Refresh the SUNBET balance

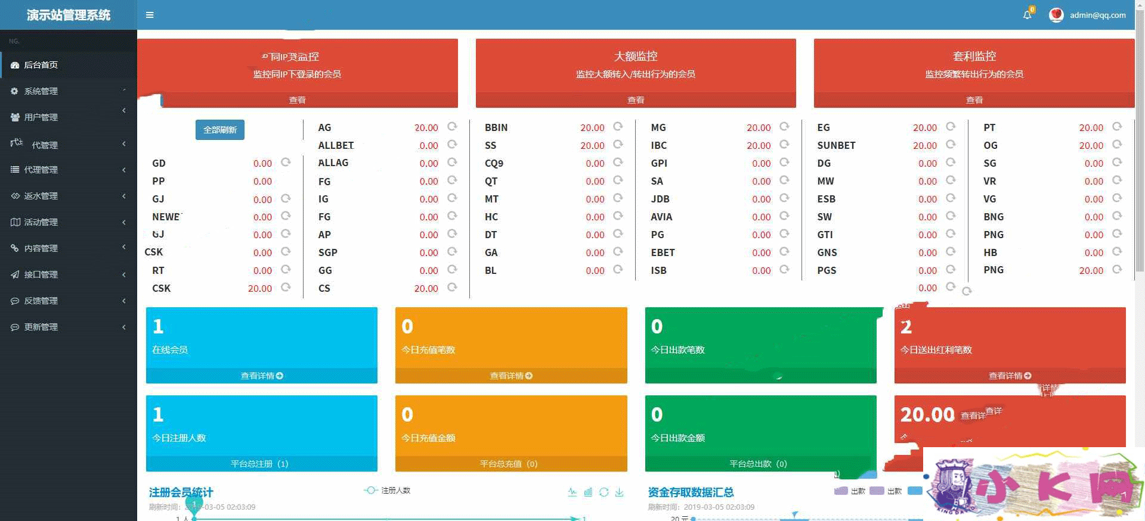click(x=951, y=145)
